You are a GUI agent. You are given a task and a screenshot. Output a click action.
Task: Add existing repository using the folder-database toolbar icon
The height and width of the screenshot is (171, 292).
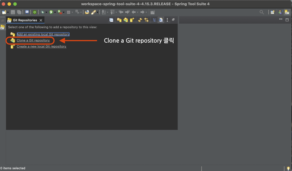pos(119,20)
